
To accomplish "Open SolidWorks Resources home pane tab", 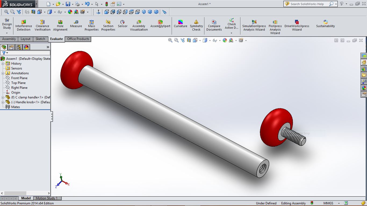I will pyautogui.click(x=364, y=62).
